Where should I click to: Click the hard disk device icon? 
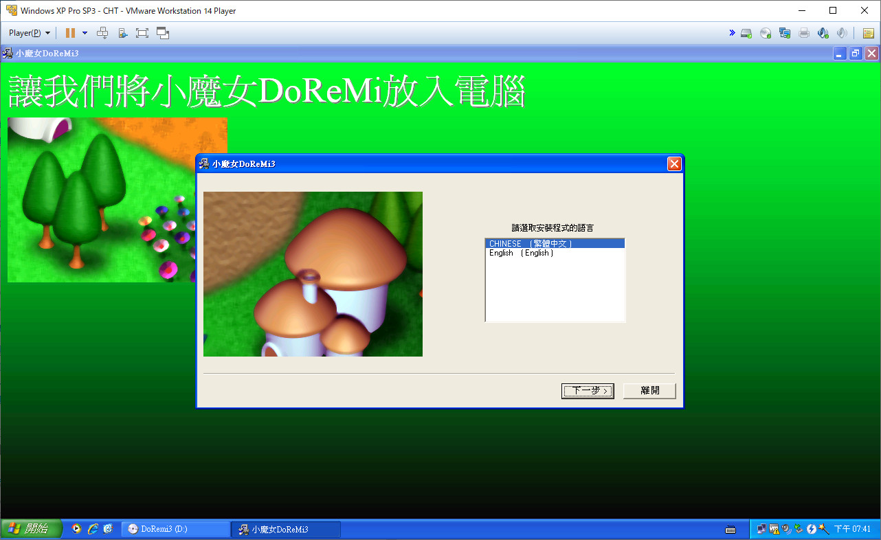tap(746, 33)
